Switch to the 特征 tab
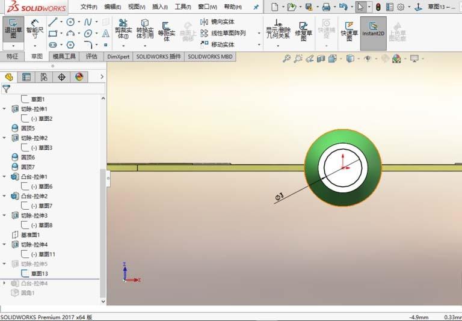 (13, 57)
